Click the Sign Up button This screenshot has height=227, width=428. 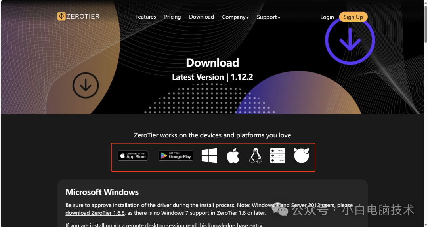tap(353, 17)
